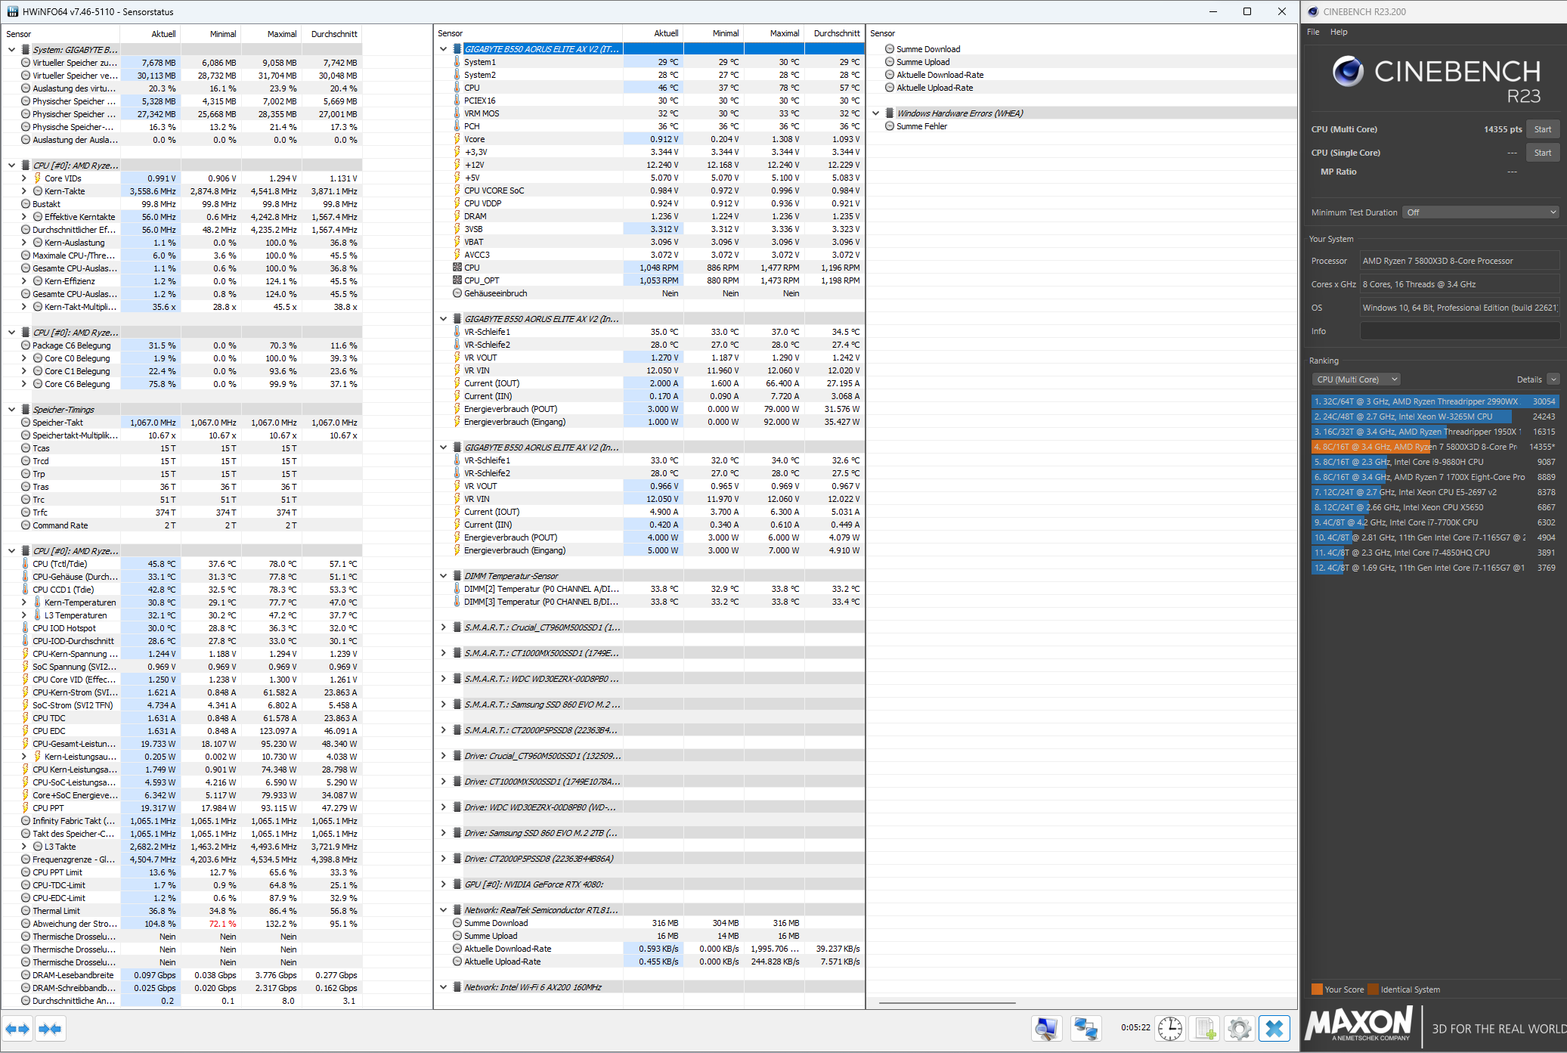Click the orange Your Score color swatch
The width and height of the screenshot is (1567, 1053).
pyautogui.click(x=1317, y=990)
